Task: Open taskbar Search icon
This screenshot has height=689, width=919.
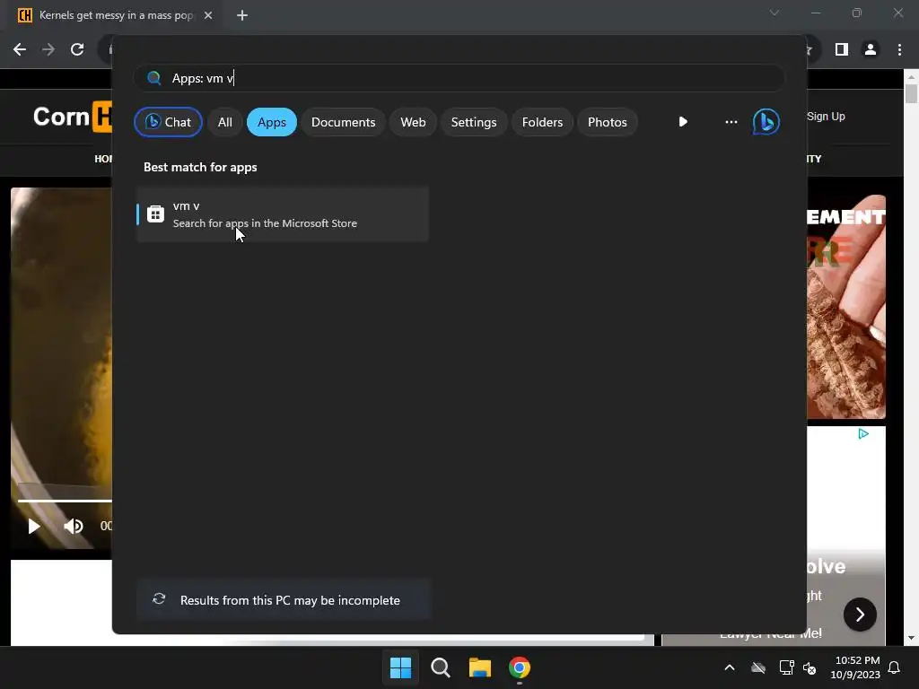Action: 440,667
